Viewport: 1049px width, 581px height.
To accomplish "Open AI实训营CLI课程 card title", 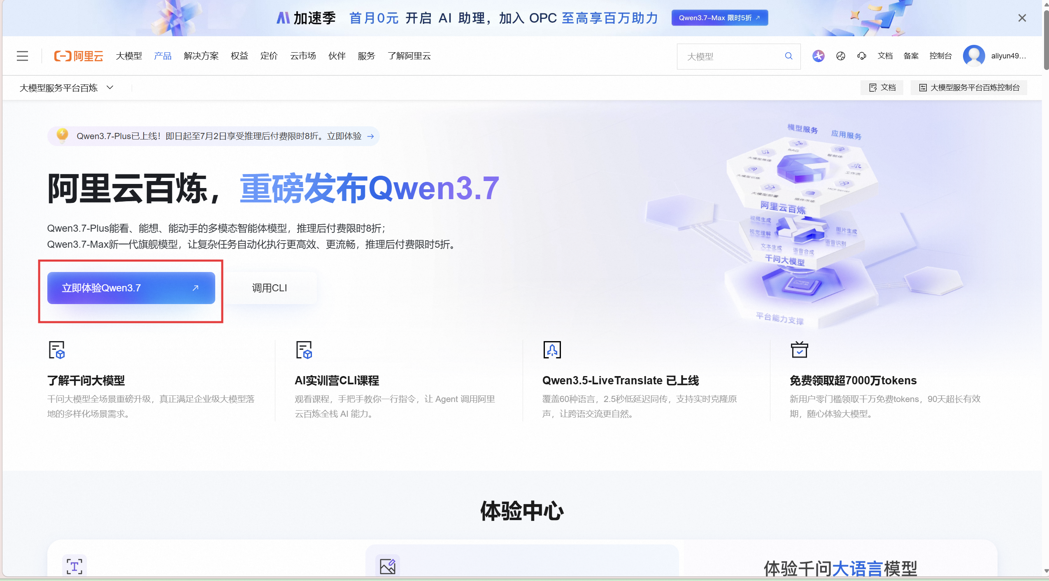I will coord(337,381).
